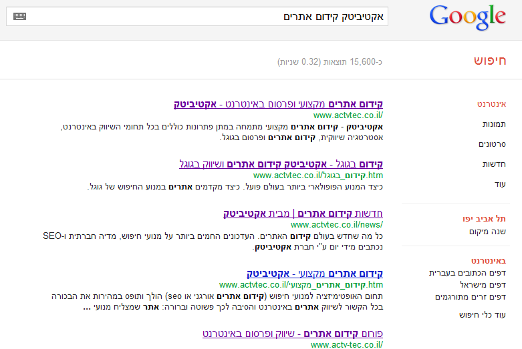Viewport: 522px width, 349px height.
Task: Click the green URL www.actvtec.co.il/news/
Action: pyautogui.click(x=337, y=225)
